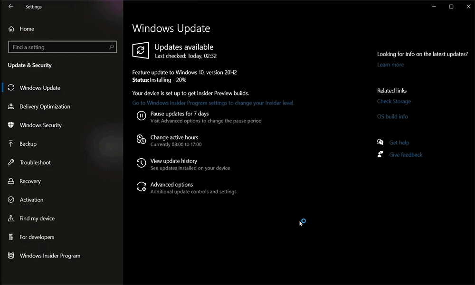The image size is (475, 285).
Task: Click the Get help chat icon
Action: coord(380,142)
